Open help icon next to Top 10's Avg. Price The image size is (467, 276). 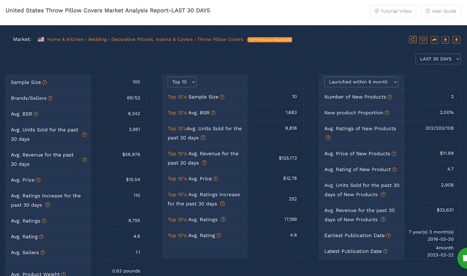[215, 179]
